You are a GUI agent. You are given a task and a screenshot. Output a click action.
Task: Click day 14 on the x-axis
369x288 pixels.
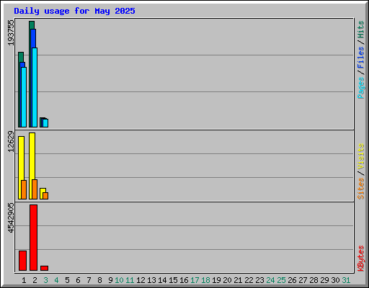tap(162, 280)
